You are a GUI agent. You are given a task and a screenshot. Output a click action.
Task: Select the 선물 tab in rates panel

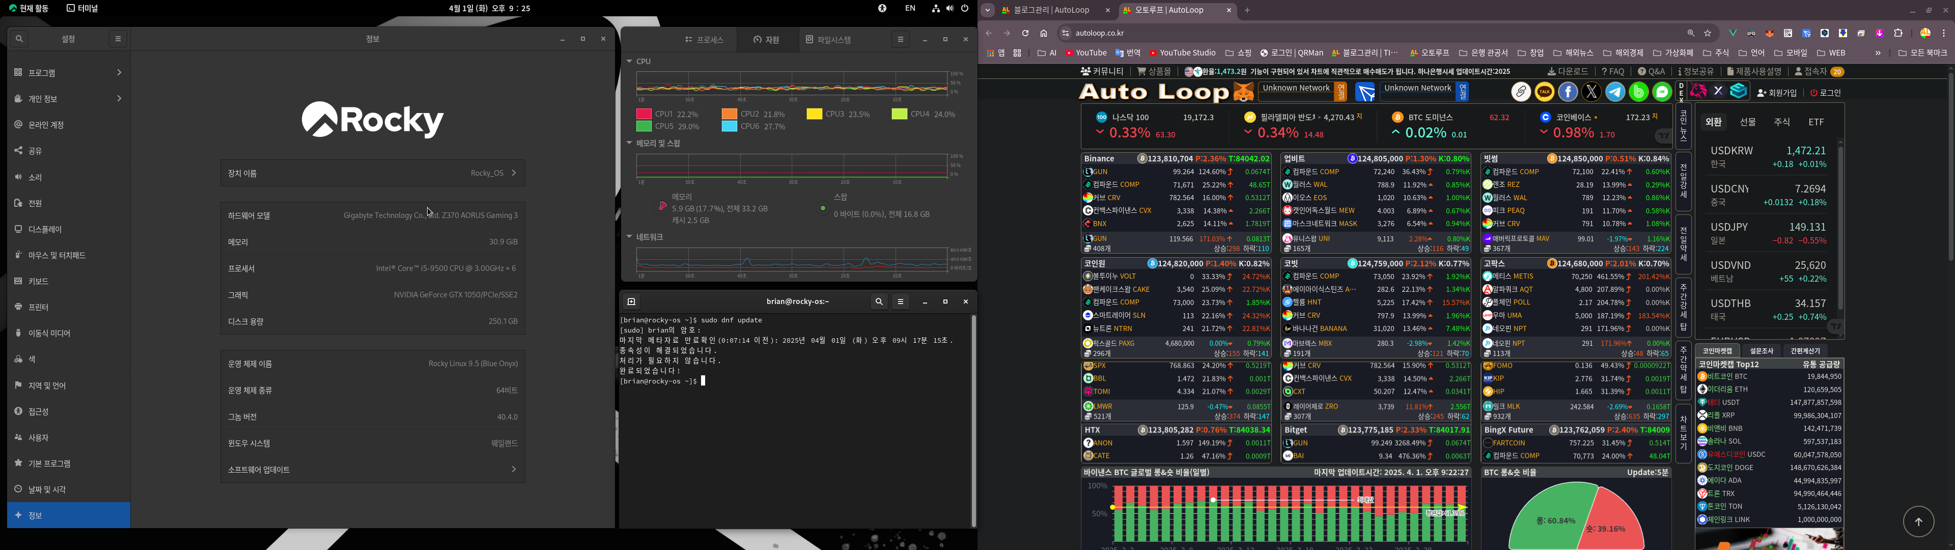(1748, 122)
